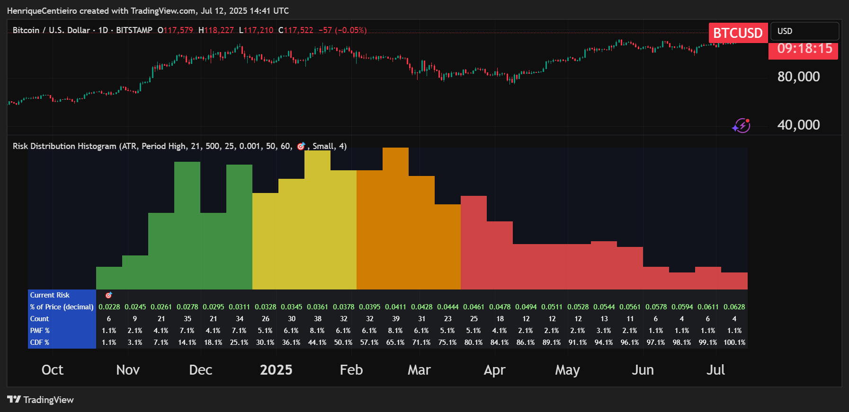Click the CDF cell showing 14.1%
Viewport: 849px width, 412px height.
point(187,342)
